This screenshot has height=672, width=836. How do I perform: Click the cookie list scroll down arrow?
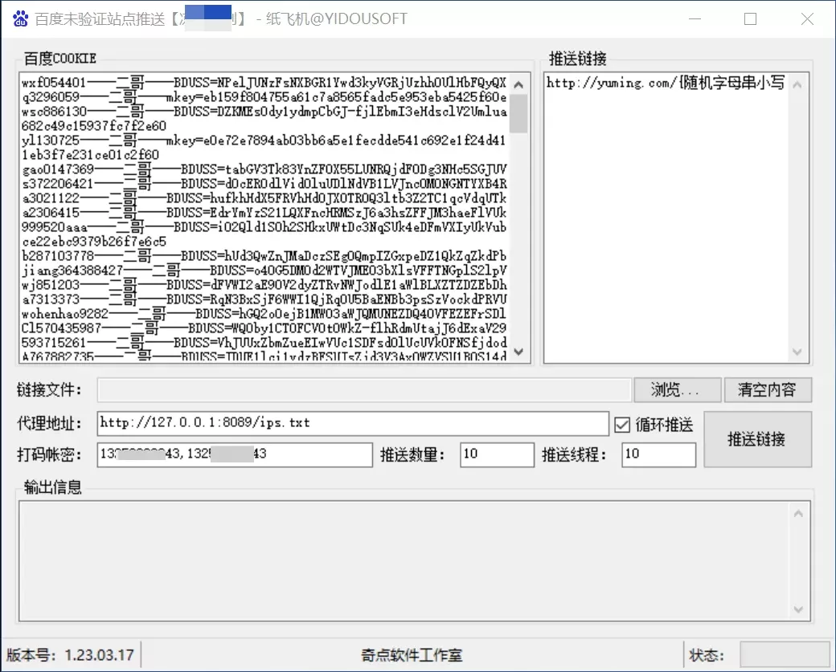point(518,352)
